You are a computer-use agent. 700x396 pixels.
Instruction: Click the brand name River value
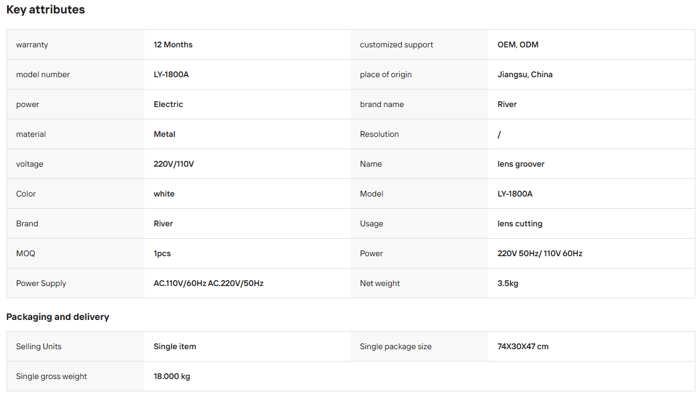(507, 105)
